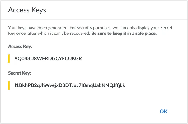The width and height of the screenshot is (188, 124).
Task: Click the 'I1Bkh' beginning of the secret key
Action: click(x=21, y=85)
